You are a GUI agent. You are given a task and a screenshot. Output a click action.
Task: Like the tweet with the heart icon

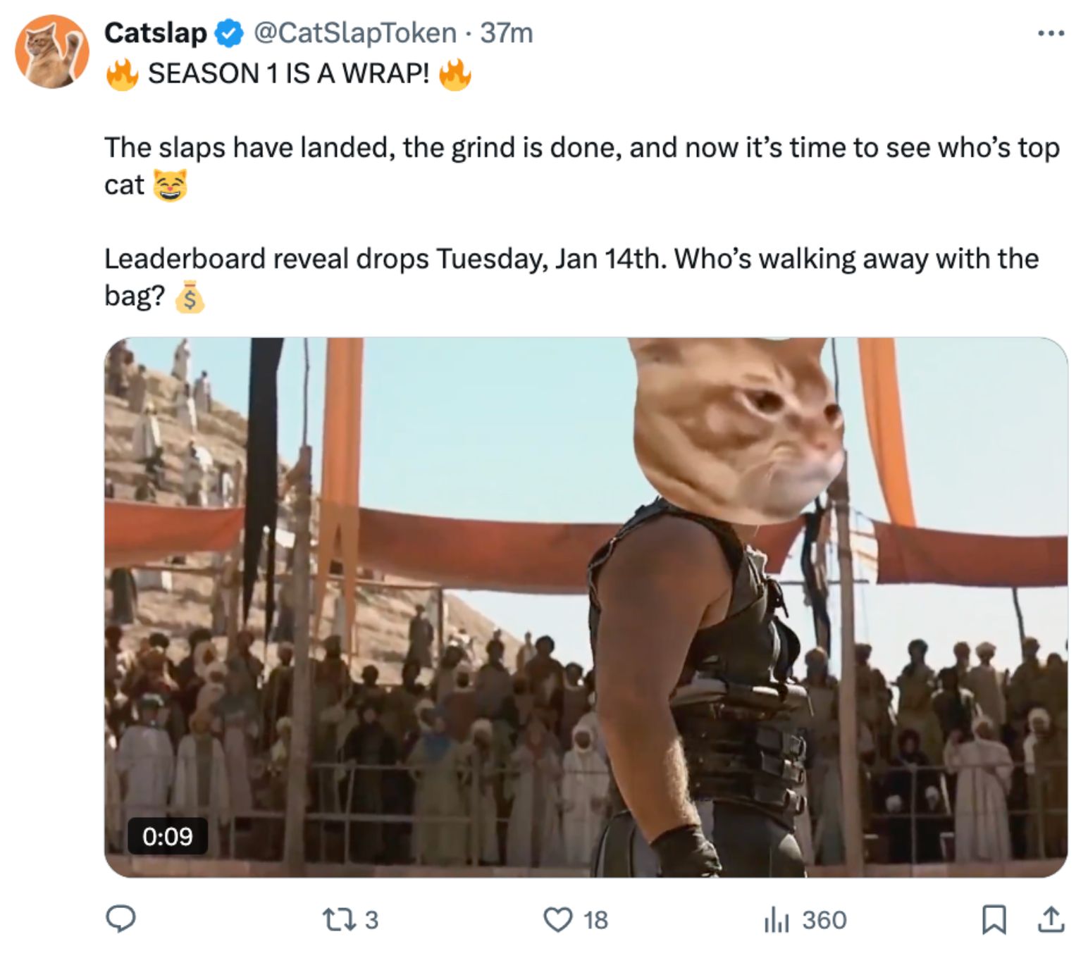click(x=558, y=919)
